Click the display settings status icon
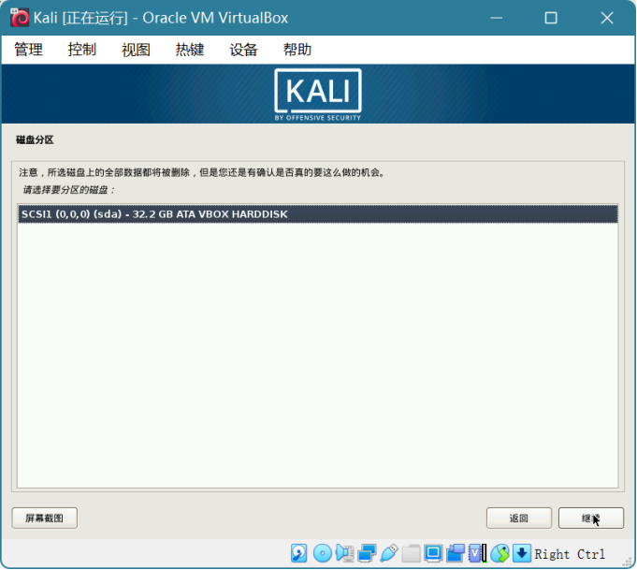 (x=433, y=553)
